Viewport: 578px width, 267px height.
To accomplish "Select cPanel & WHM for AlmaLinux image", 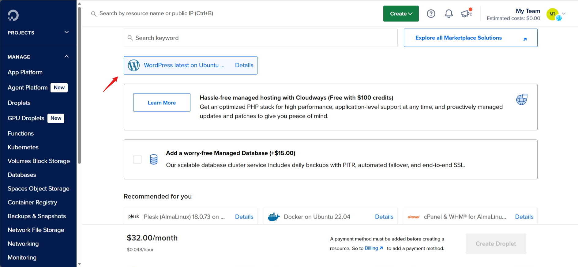I will [471, 216].
